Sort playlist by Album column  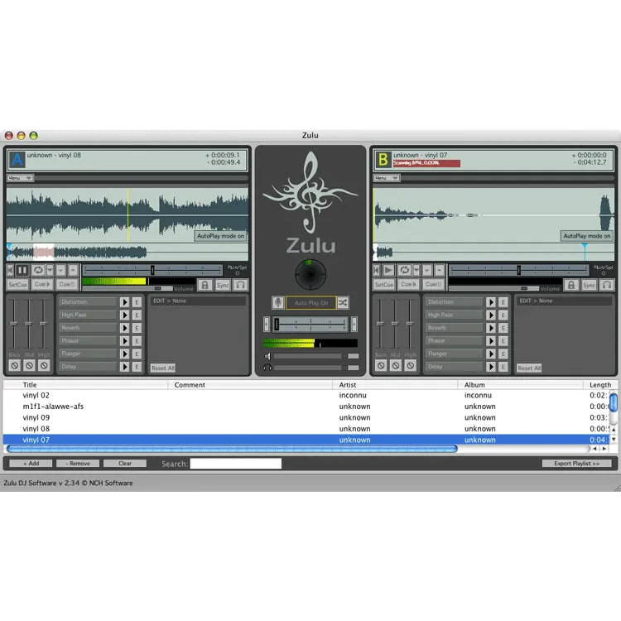[x=521, y=384]
